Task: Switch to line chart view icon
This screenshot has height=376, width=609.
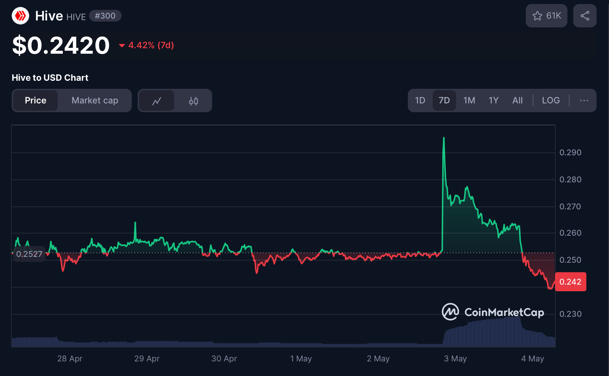Action: (x=157, y=100)
